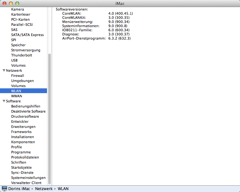Click Netzwerk in the path bar
The height and width of the screenshot is (192, 240).
click(44, 189)
